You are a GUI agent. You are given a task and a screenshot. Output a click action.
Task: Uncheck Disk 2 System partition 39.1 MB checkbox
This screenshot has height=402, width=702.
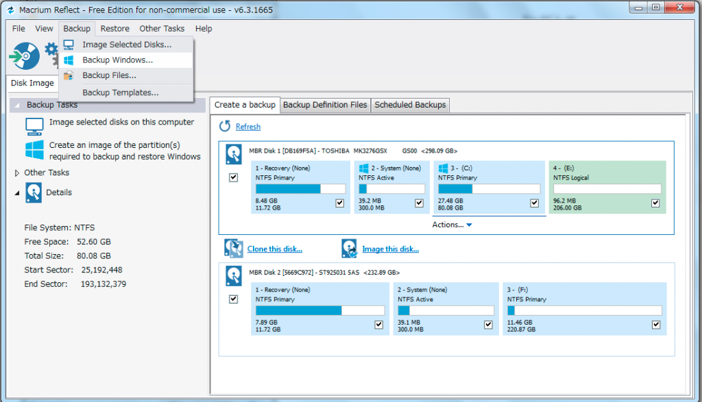pyautogui.click(x=488, y=325)
